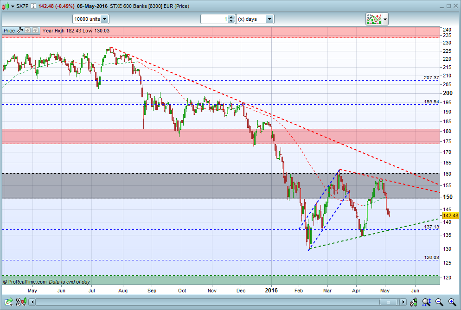Move Price panel up with arrow icon
The height and width of the screenshot is (310, 461).
[x=36, y=30]
